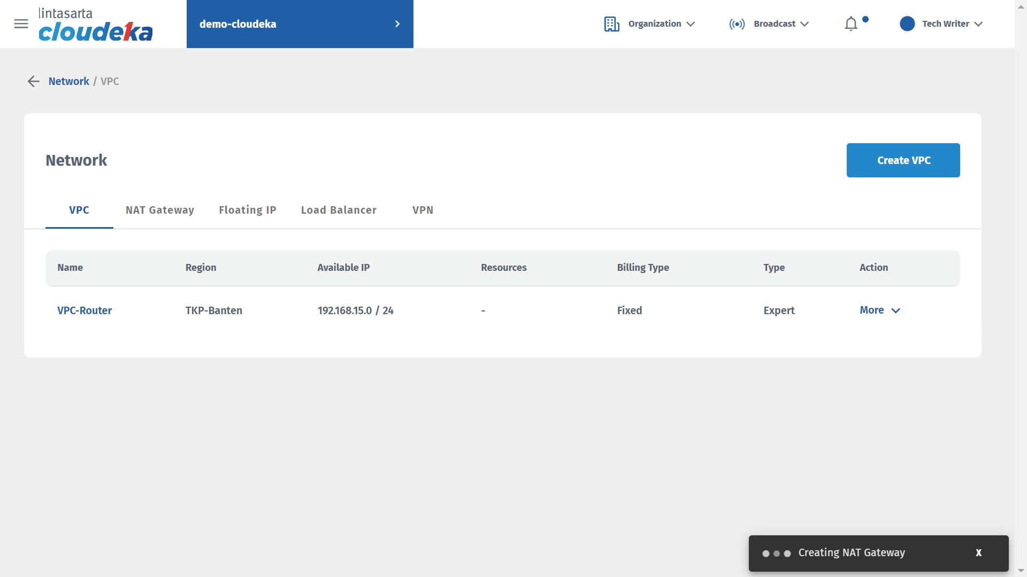Image resolution: width=1027 pixels, height=577 pixels.
Task: Click the Tech Writer avatar circle
Action: coord(907,24)
